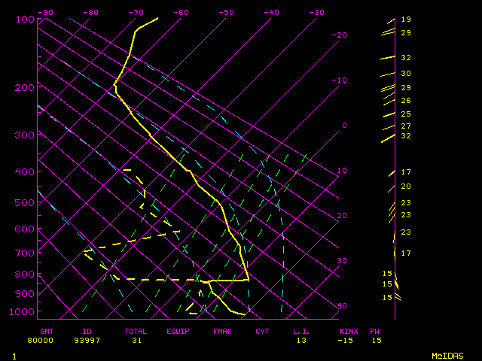
Task: Select the PW header label
Action: pyautogui.click(x=374, y=331)
